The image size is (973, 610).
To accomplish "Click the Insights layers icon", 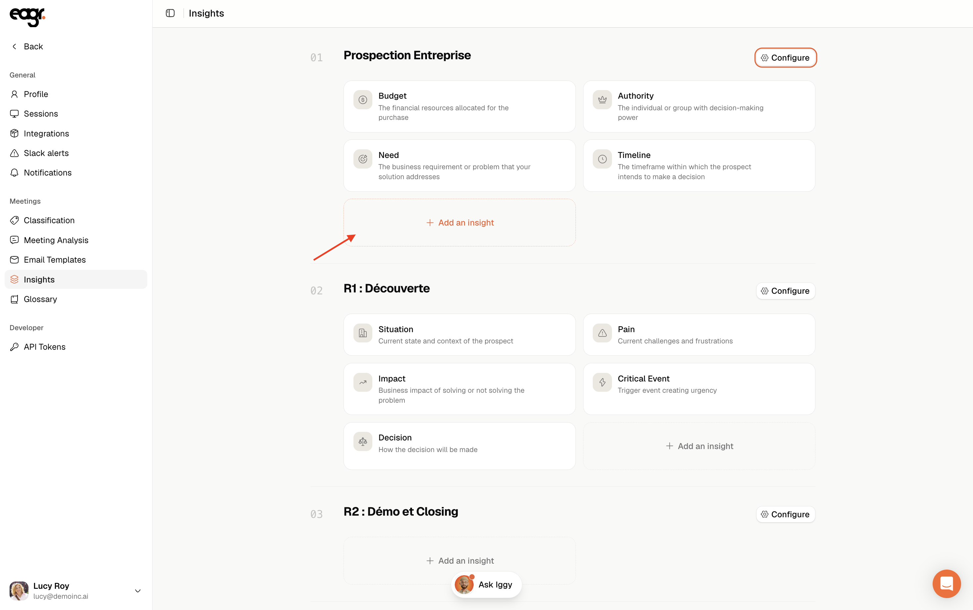I will click(15, 280).
